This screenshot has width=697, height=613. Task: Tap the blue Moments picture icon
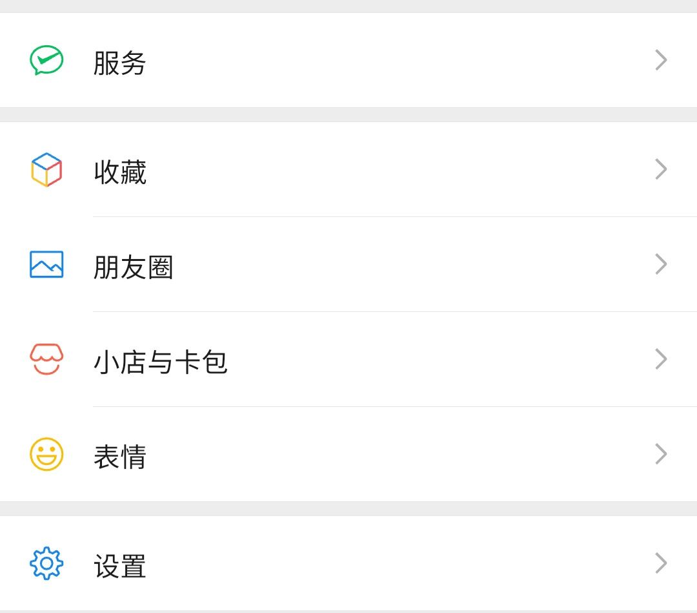[x=46, y=265]
